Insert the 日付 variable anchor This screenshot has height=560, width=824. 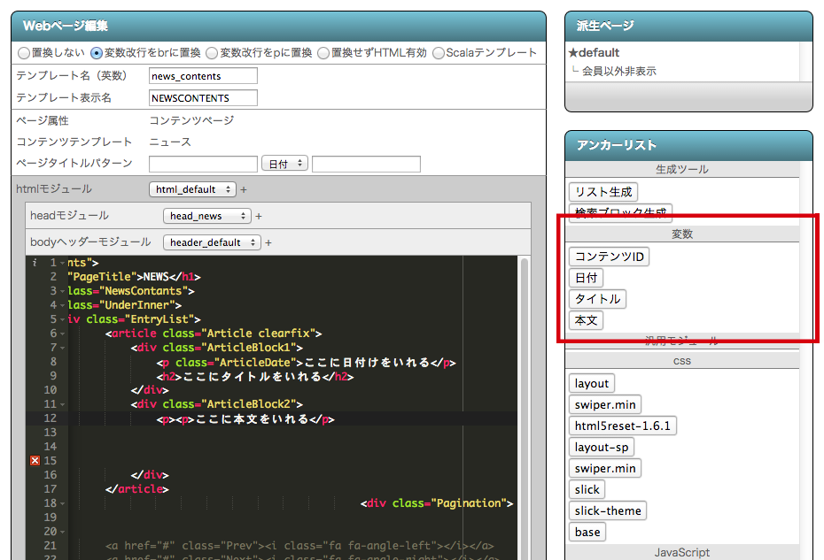[x=586, y=278]
